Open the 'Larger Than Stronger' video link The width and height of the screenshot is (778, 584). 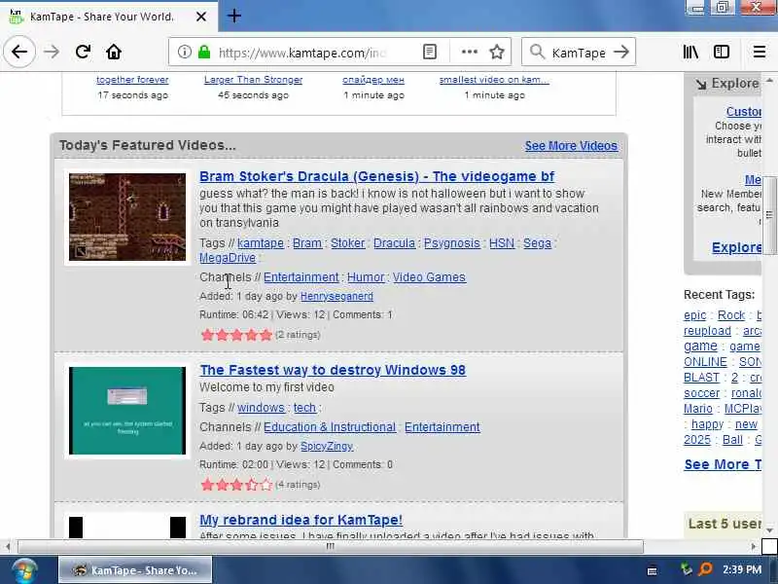[253, 80]
